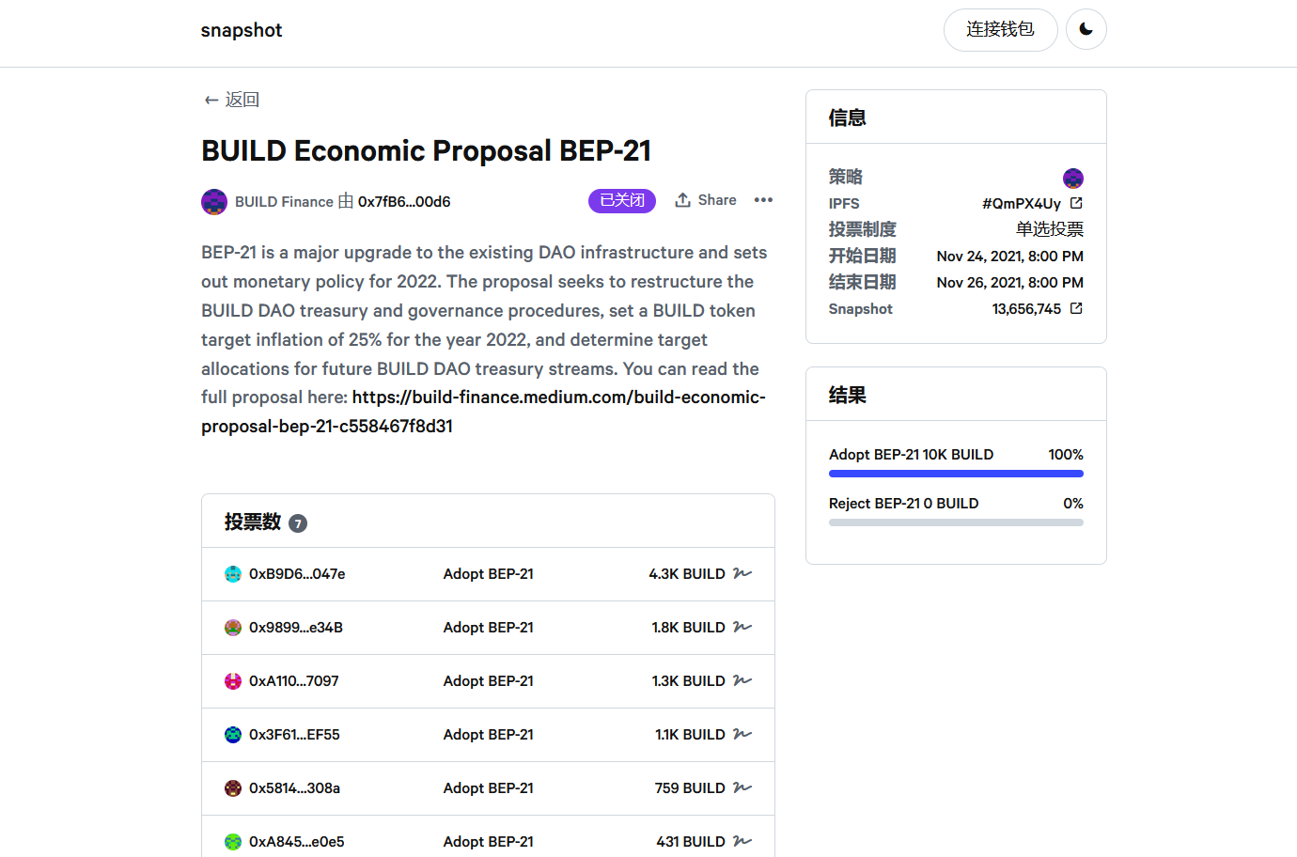Go back via 返回 link

pyautogui.click(x=232, y=100)
